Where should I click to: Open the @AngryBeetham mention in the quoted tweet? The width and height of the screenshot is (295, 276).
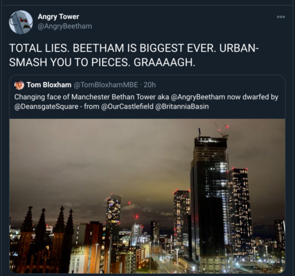(198, 97)
